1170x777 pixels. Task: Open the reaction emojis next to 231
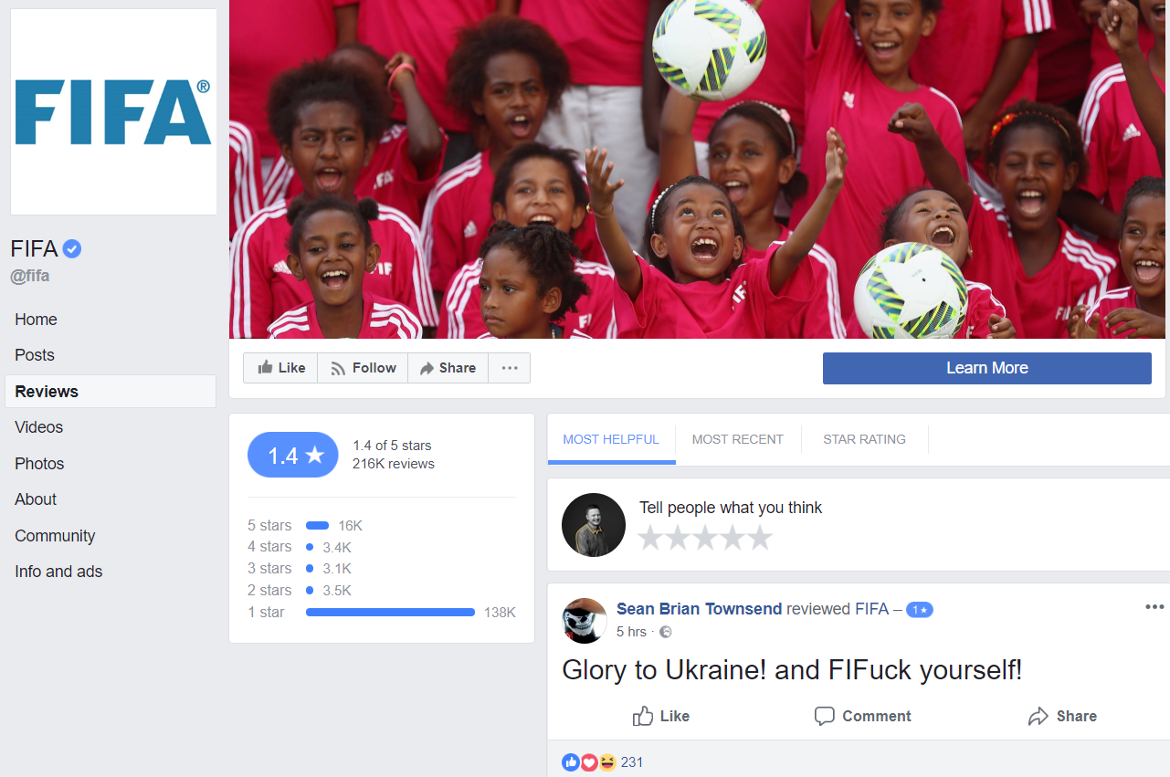click(589, 761)
